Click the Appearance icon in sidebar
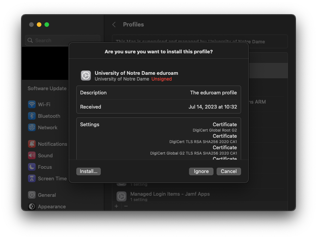Screen dimensions: 317x239 point(32,206)
